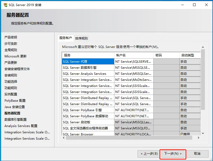Open startup type for SQL 全文筛选器后台程序启动器
The image size is (213, 161).
tap(190, 128)
